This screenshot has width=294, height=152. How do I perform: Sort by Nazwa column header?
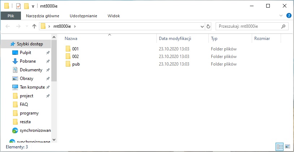[x=110, y=39]
